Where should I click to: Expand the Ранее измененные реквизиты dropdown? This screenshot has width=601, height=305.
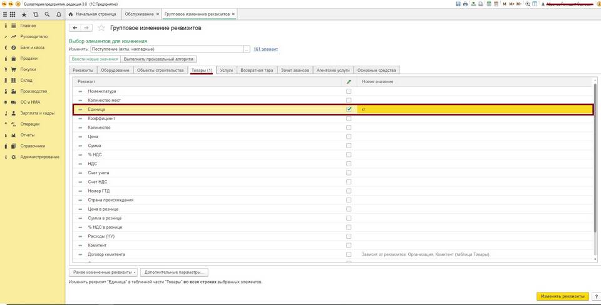pos(103,272)
